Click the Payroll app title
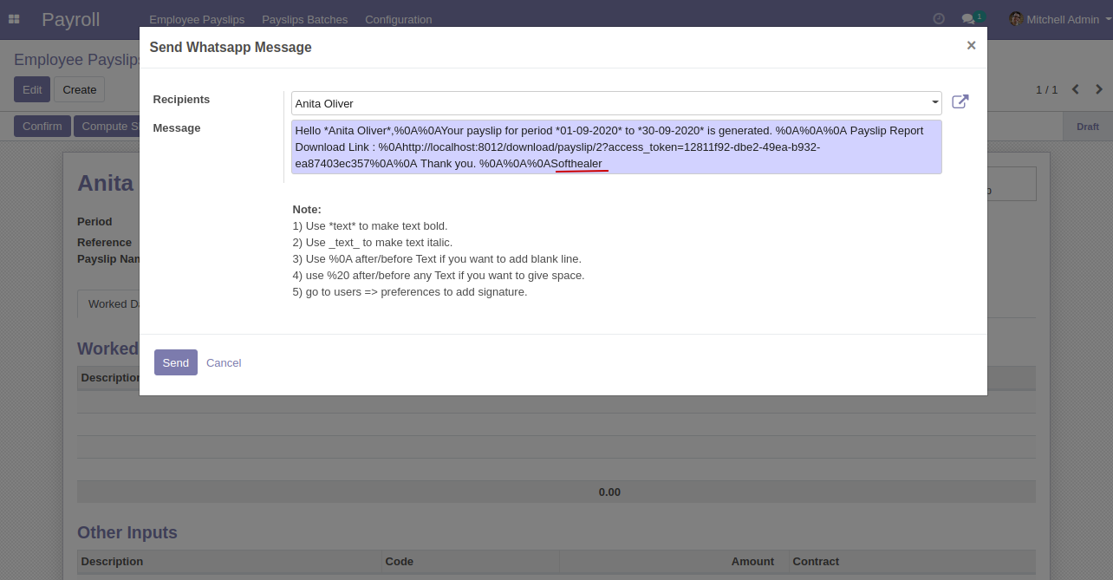Image resolution: width=1113 pixels, height=580 pixels. coord(71,19)
